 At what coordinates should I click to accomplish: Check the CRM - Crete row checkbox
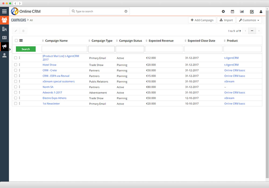(x=16, y=70)
